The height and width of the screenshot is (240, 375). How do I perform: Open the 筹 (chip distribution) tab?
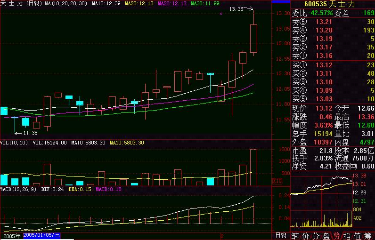coord(369,235)
